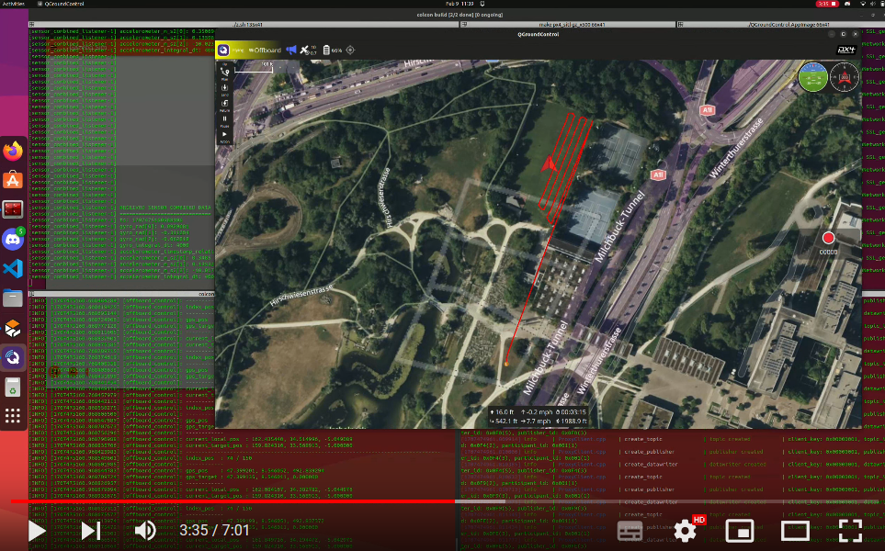The width and height of the screenshot is (885, 551).
Task: Launch Firefox from the dock
Action: (13, 152)
